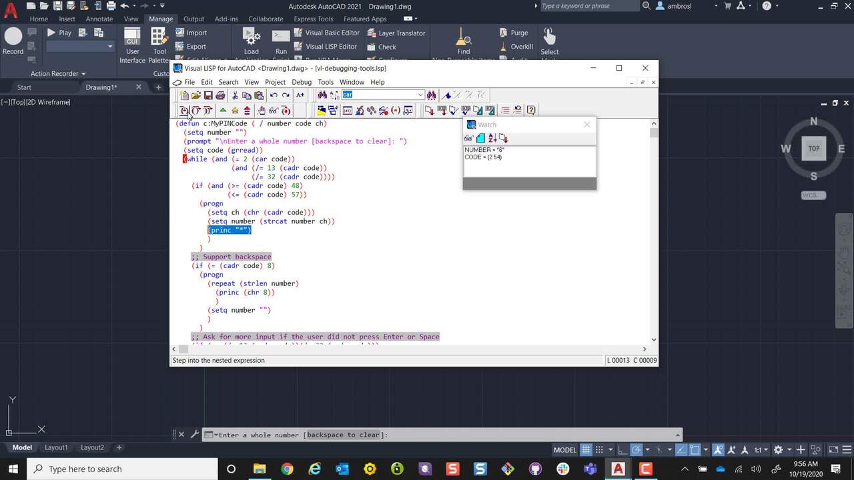This screenshot has width=854, height=480.
Task: Open the search text dropdown showing 'car'
Action: coord(420,95)
